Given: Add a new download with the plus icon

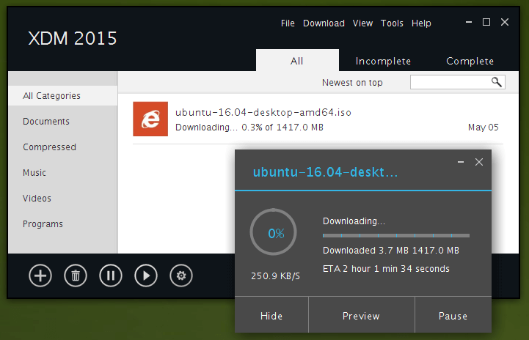Looking at the screenshot, I should pos(40,276).
